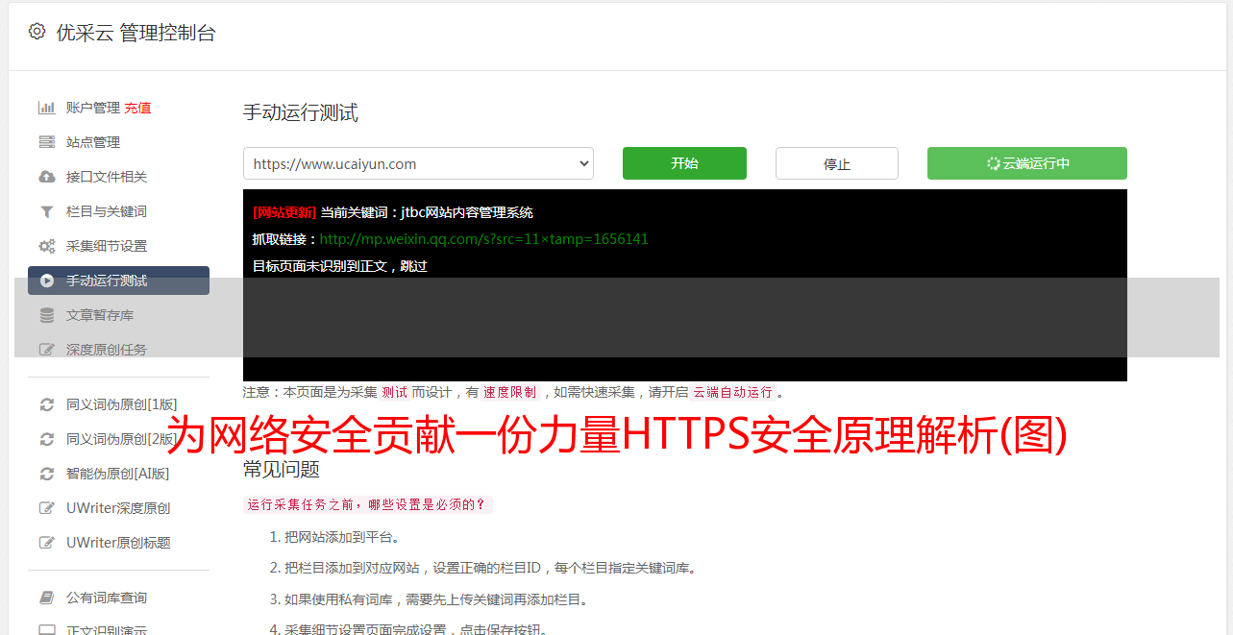The height and width of the screenshot is (635, 1233).
Task: Click the monitor icon for 正文识别演示
Action: 46,631
